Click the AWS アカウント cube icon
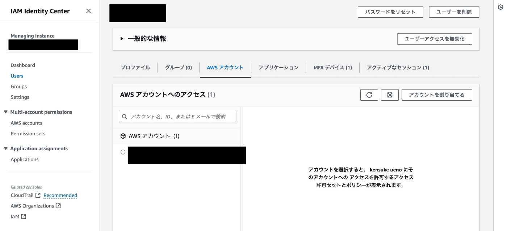 click(x=123, y=136)
